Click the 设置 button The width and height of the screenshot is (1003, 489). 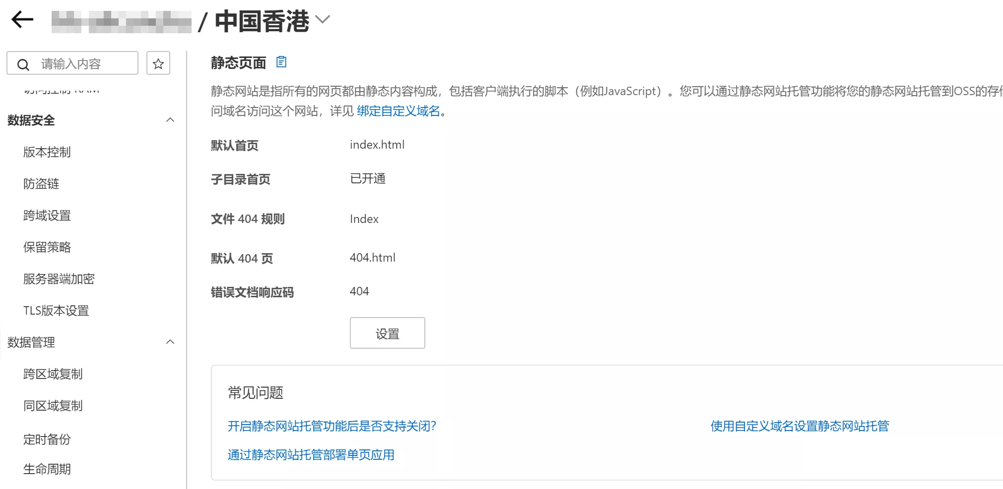coord(387,333)
